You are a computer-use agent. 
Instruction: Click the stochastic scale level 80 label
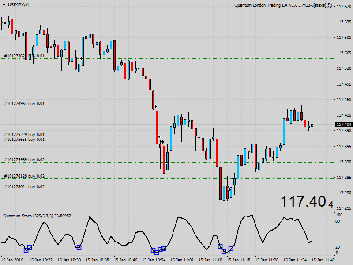(338, 221)
